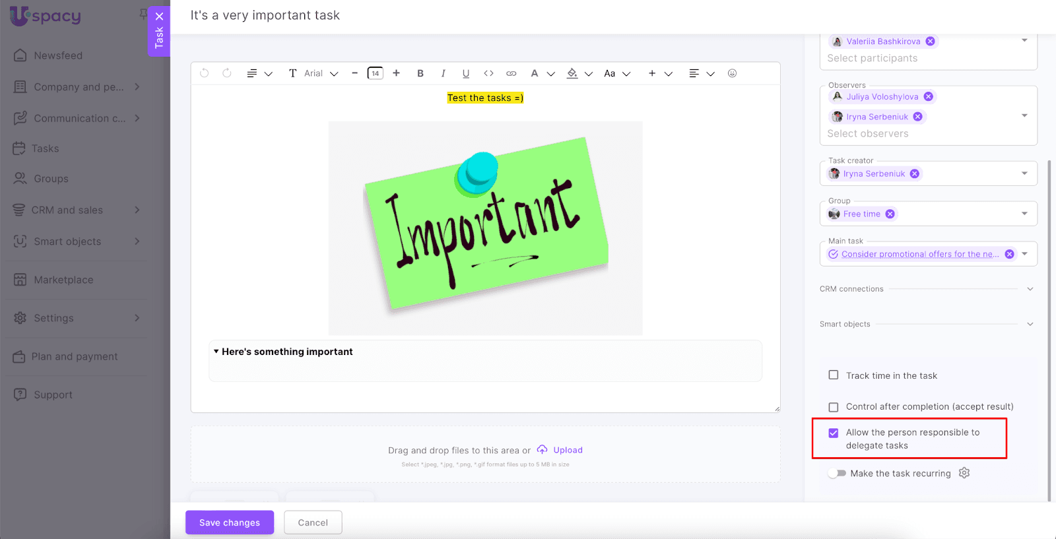Go to Marketplace in the sidebar
Viewport: 1056px width, 539px height.
63,280
